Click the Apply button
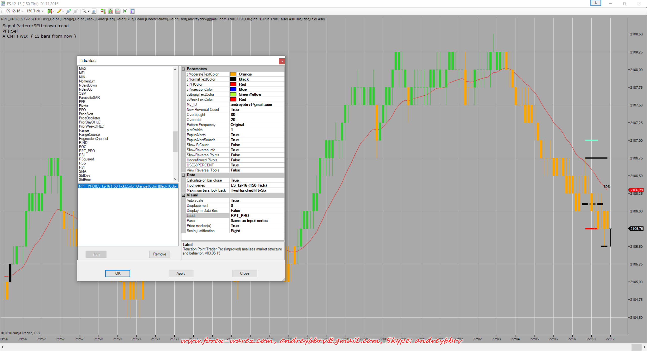This screenshot has width=647, height=351. 181,273
